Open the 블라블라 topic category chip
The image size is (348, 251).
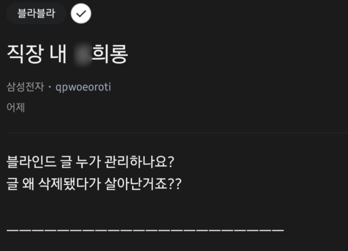click(x=36, y=14)
